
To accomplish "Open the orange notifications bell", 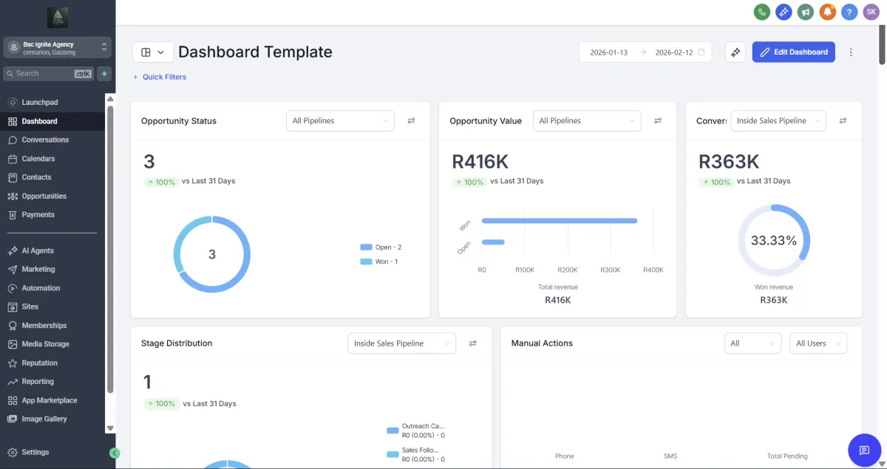I will tap(828, 12).
